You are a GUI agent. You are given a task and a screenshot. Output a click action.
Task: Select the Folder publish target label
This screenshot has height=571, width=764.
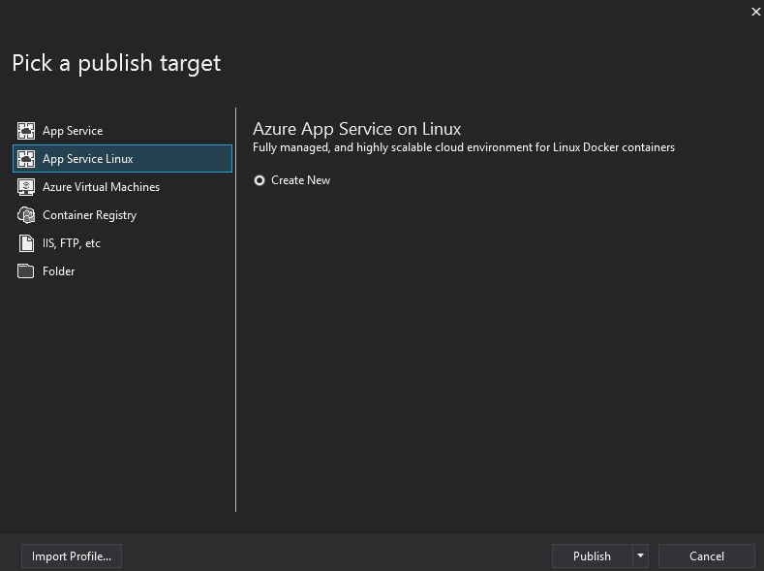(58, 271)
